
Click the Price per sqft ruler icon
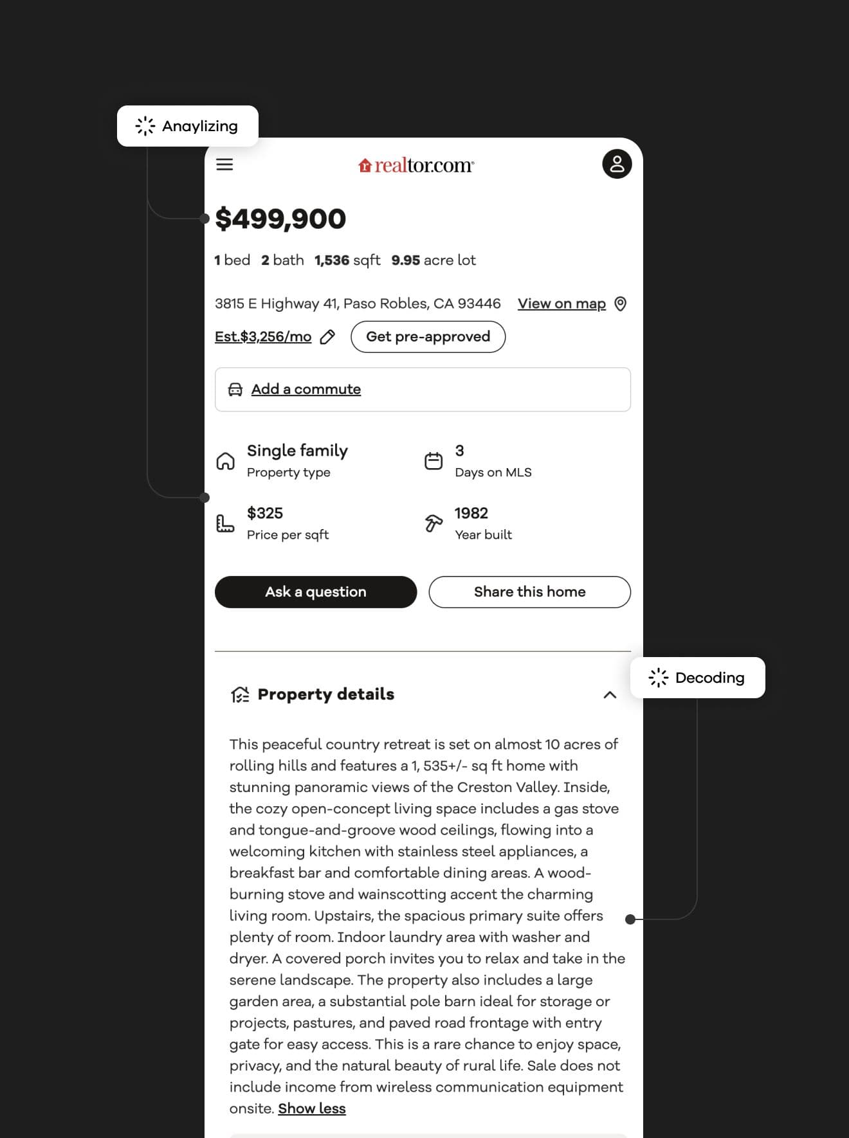pyautogui.click(x=225, y=523)
